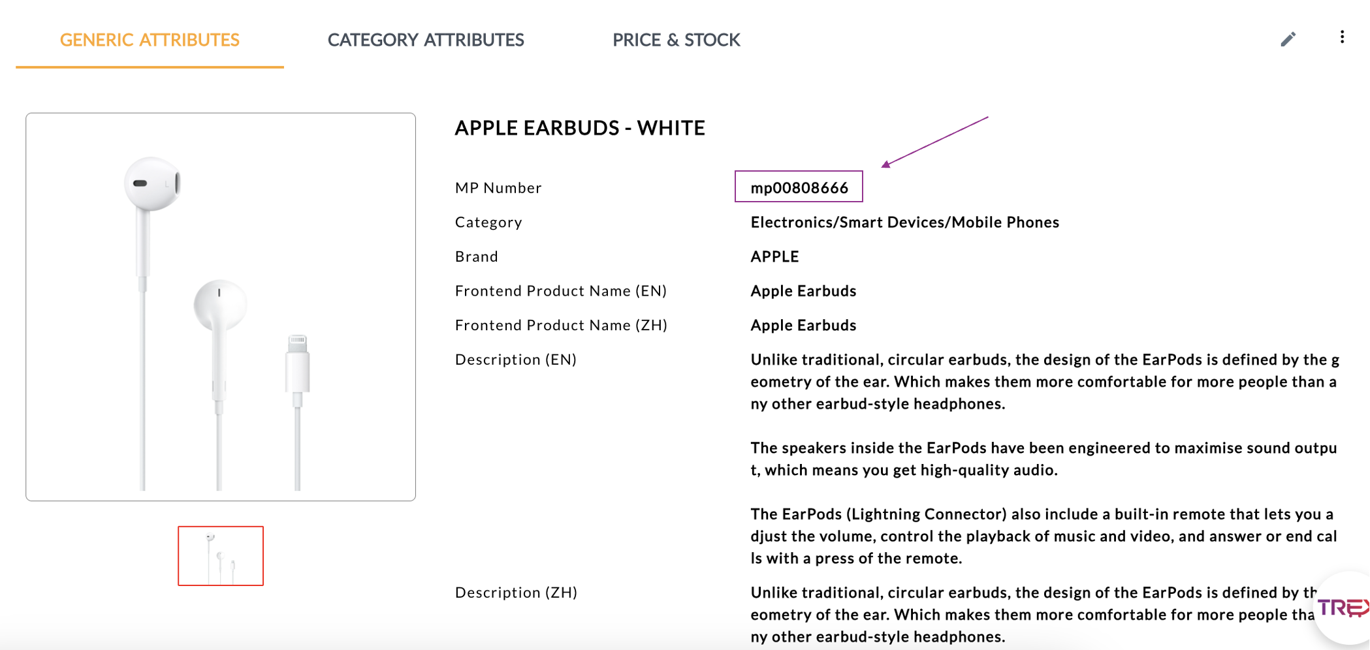
Task: Click the Frontend Product Name (EN) value
Action: pyautogui.click(x=803, y=291)
